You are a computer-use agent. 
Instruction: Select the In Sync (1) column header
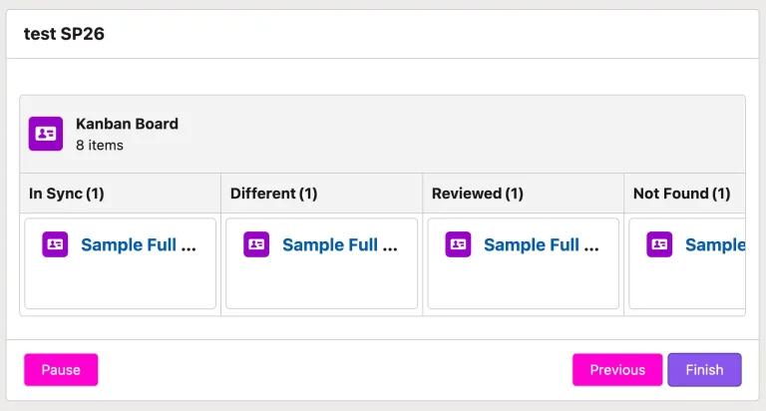tap(67, 194)
